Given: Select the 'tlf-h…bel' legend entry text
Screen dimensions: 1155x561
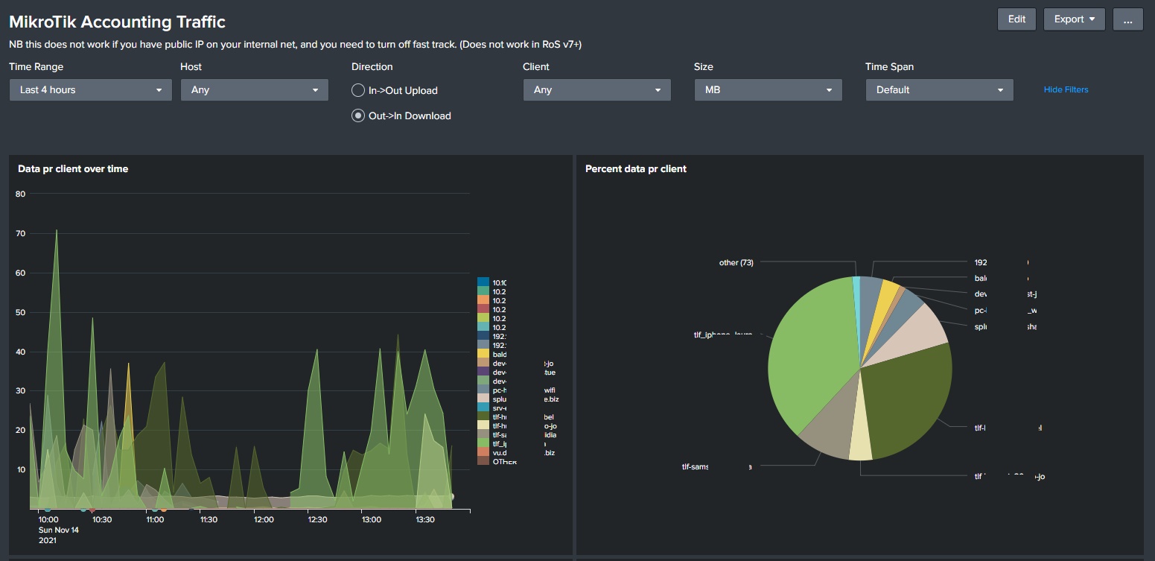Looking at the screenshot, I should click(524, 416).
